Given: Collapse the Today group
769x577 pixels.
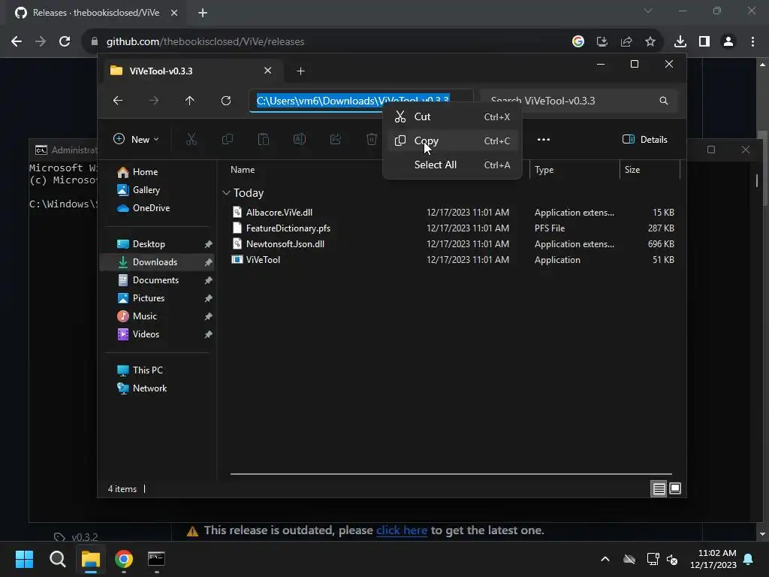Looking at the screenshot, I should 226,193.
